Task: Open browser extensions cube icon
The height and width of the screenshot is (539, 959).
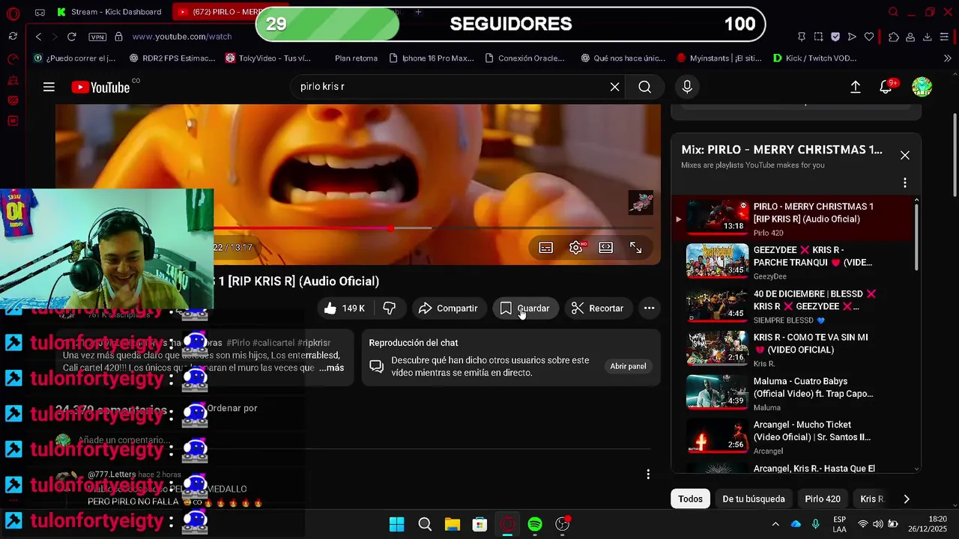Action: point(893,37)
